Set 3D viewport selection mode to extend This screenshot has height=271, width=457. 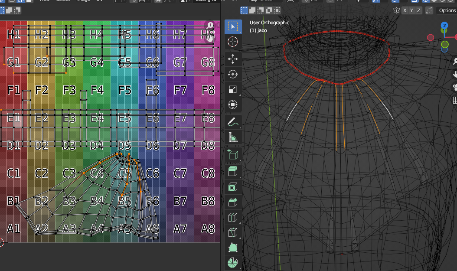pyautogui.click(x=252, y=11)
